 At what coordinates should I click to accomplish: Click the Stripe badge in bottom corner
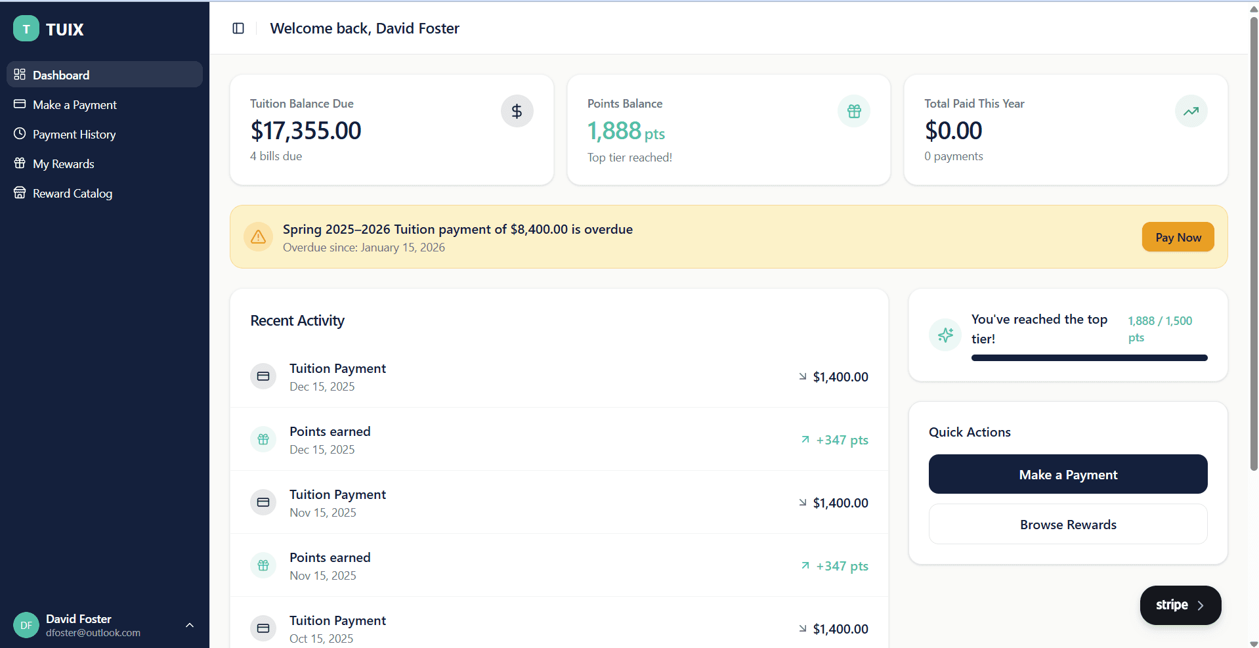pyautogui.click(x=1180, y=605)
